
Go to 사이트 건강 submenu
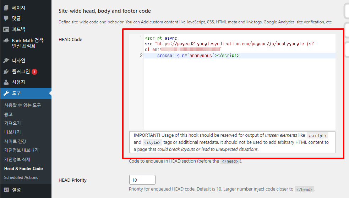(15, 141)
